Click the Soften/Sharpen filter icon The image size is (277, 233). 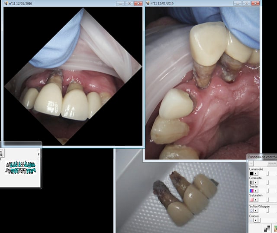(x=251, y=211)
